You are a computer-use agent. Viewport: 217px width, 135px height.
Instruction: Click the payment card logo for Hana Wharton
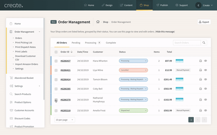179,61
